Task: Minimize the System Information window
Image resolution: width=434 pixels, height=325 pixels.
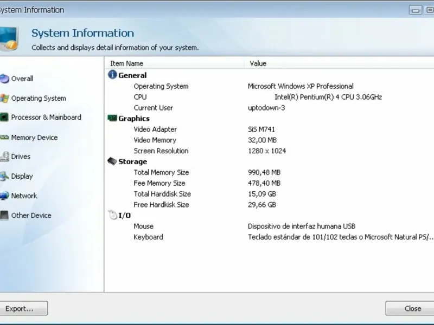Action: click(x=416, y=10)
